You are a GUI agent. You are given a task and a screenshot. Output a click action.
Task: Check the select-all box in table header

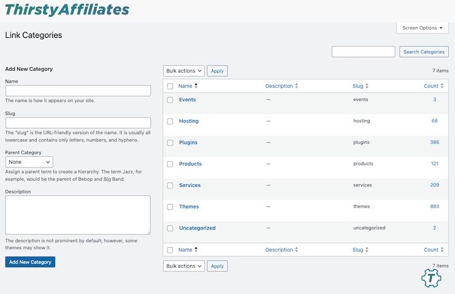click(170, 86)
